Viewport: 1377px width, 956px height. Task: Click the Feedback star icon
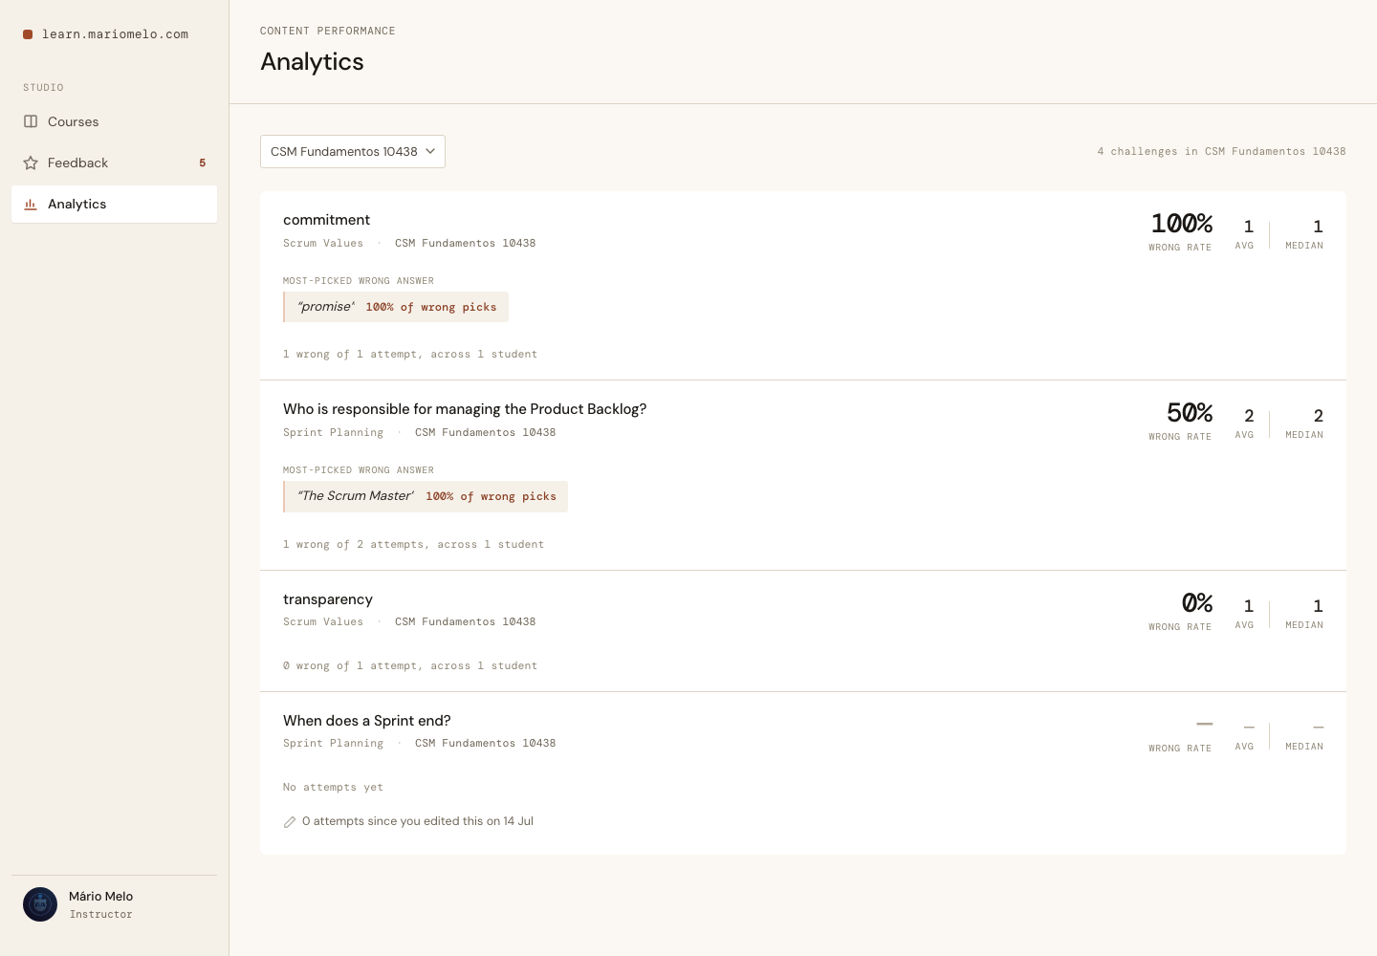pos(31,163)
